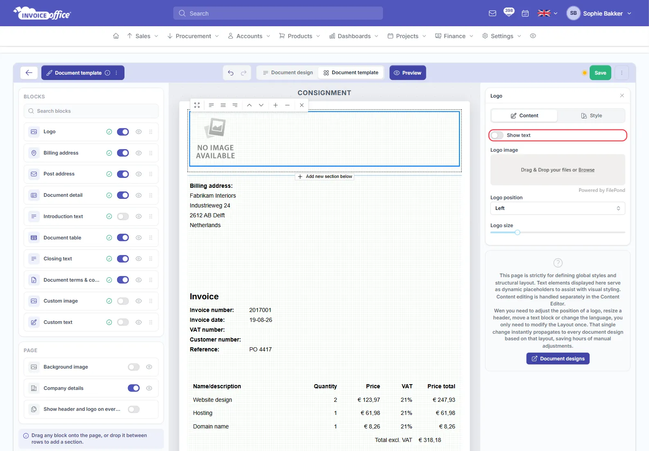Grab the drag handle of Logo block
Image resolution: width=649 pixels, height=451 pixels.
point(151,132)
